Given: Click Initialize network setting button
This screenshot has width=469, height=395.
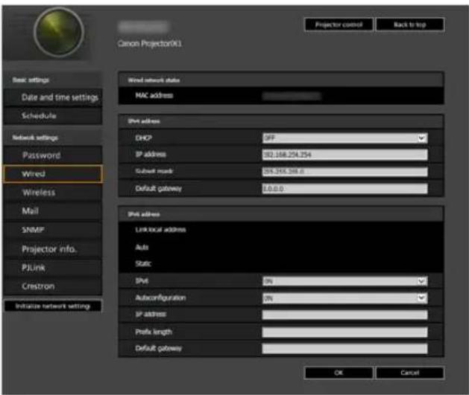Looking at the screenshot, I should pos(53,306).
